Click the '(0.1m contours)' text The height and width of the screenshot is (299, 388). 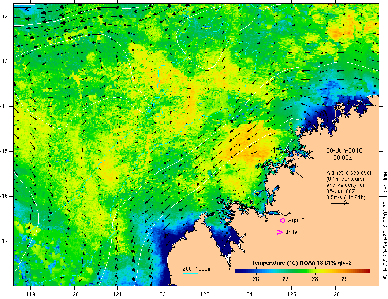pyautogui.click(x=345, y=179)
